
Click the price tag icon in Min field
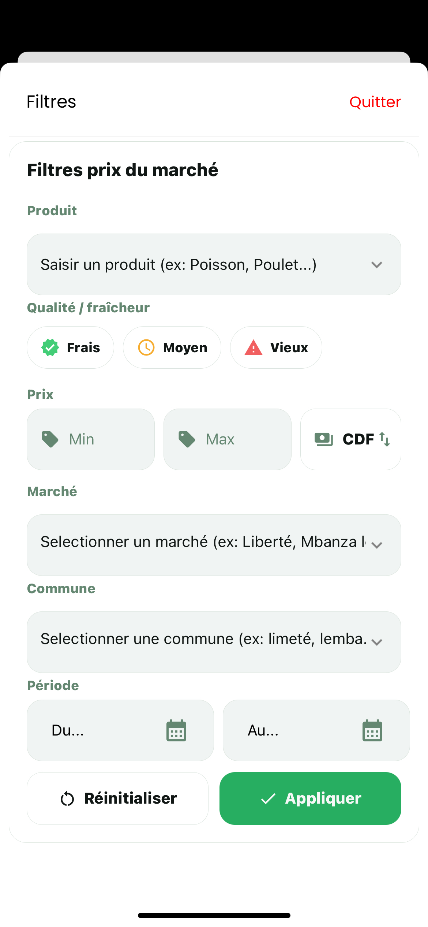(x=50, y=439)
